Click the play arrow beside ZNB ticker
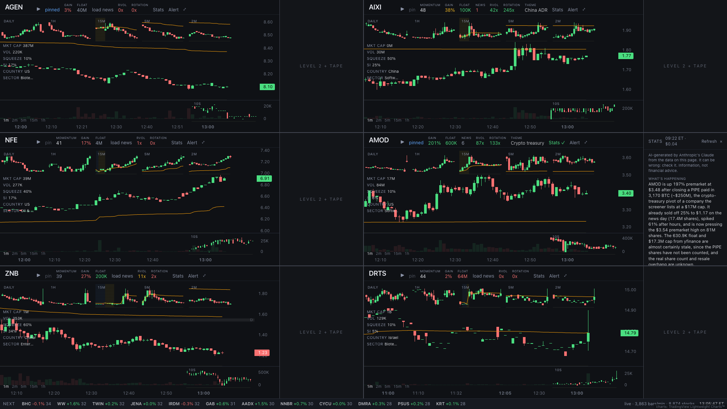This screenshot has width=727, height=409. (x=38, y=276)
